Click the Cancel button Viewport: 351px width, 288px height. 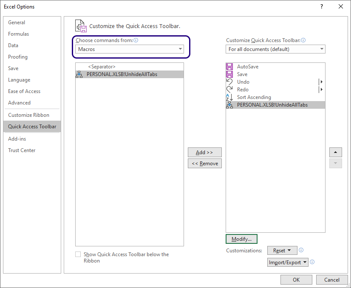332,280
